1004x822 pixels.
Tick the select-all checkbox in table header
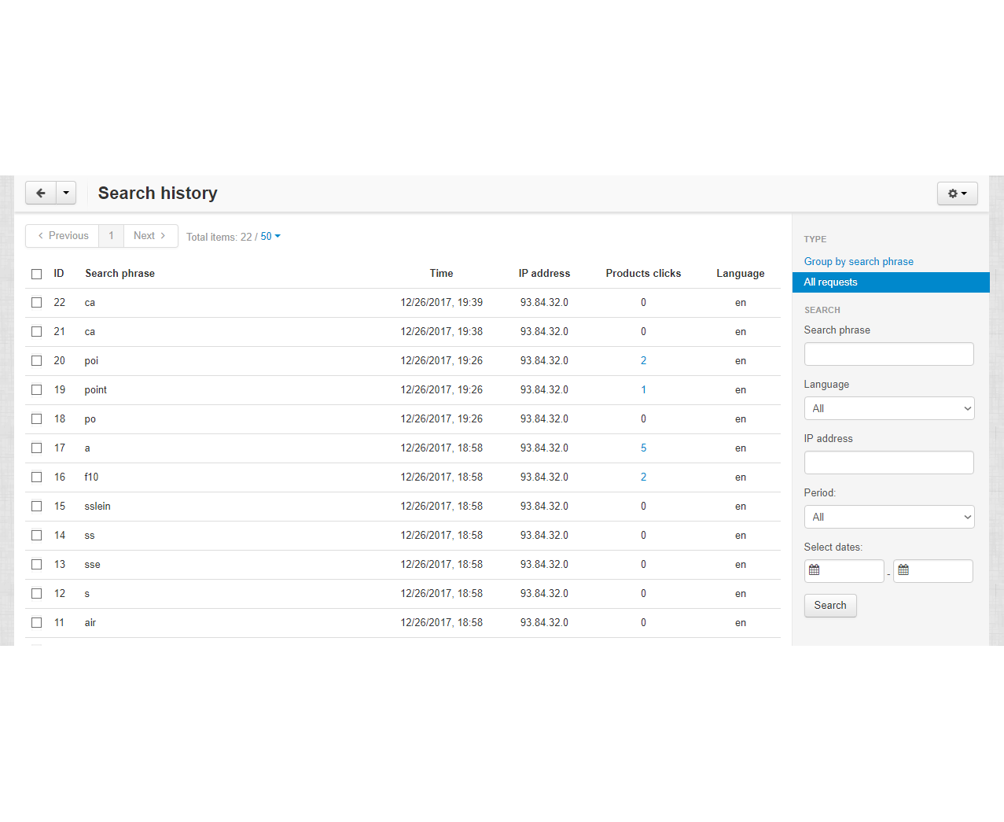click(37, 274)
